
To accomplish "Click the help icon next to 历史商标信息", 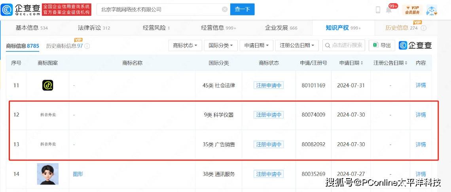I will click(x=87, y=46).
